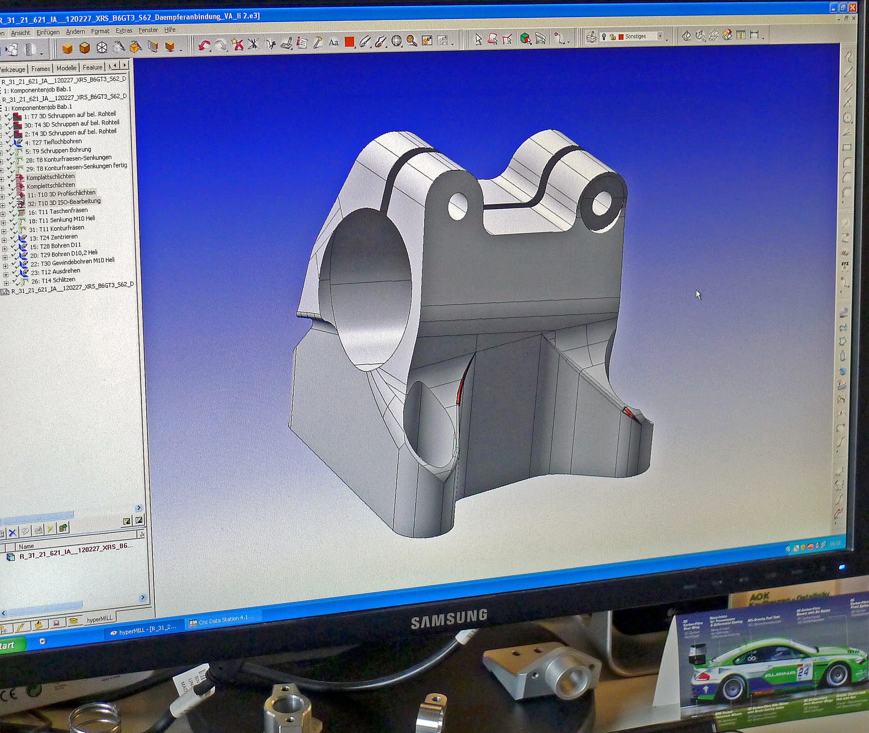Click the curve path tool icon
The image size is (869, 733).
click(x=560, y=39)
